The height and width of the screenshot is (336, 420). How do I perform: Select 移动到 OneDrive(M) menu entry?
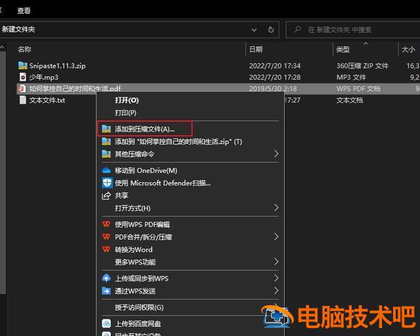pos(190,171)
